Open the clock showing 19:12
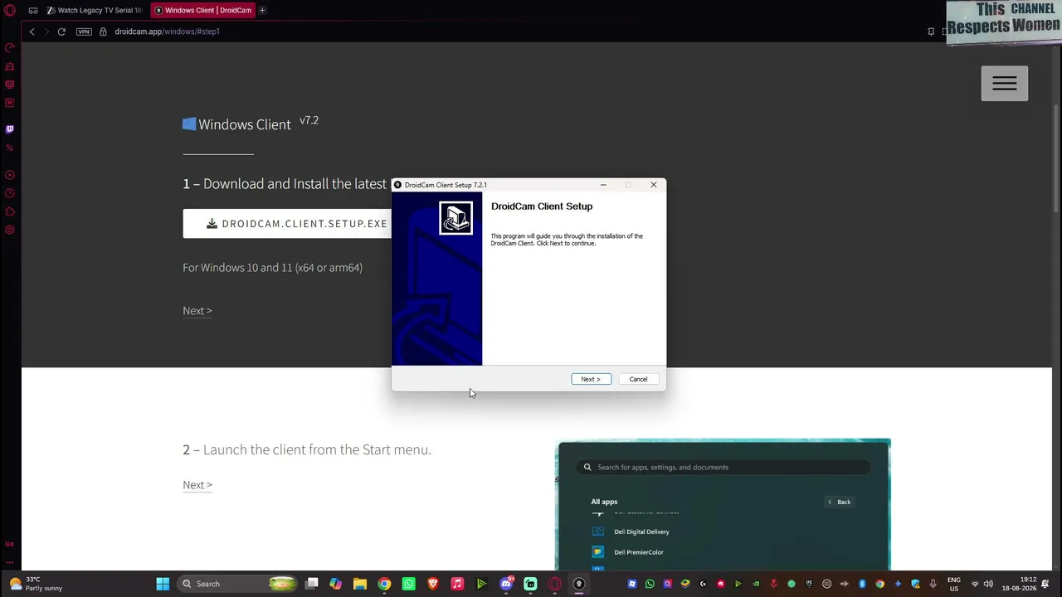1062x597 pixels. click(x=1019, y=584)
